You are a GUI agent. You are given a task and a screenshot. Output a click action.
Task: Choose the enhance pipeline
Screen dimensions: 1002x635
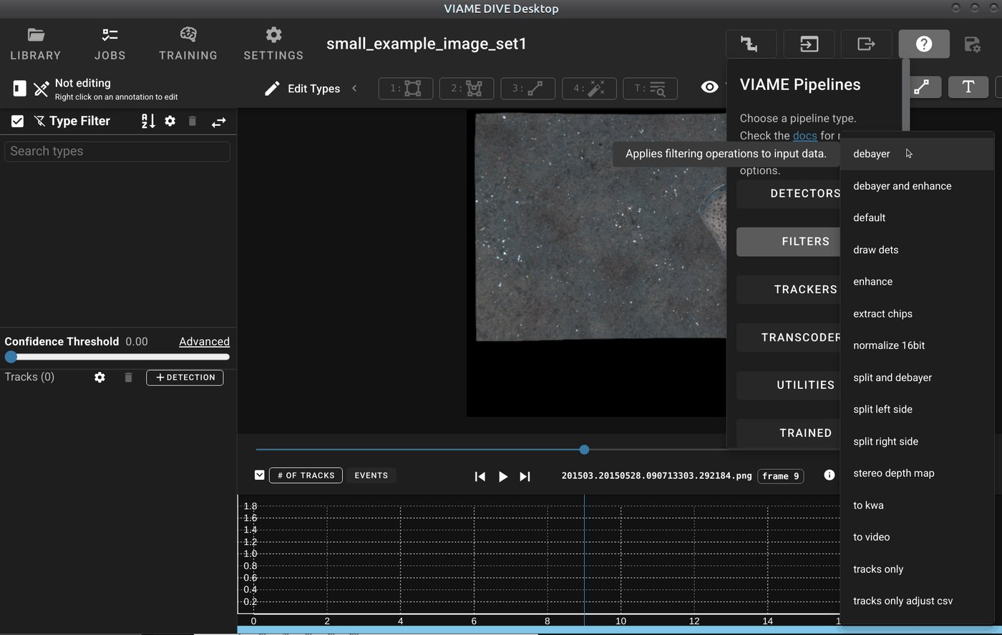click(917, 281)
